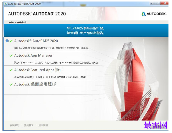Select the Autodesk® AutoCAD® 2020 product title
Screen dimensions: 172x133
pos(36,41)
